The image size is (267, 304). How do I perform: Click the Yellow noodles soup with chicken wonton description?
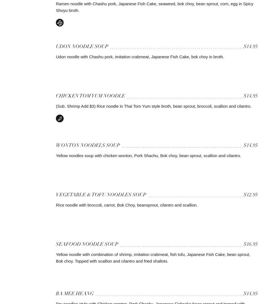[148, 155]
